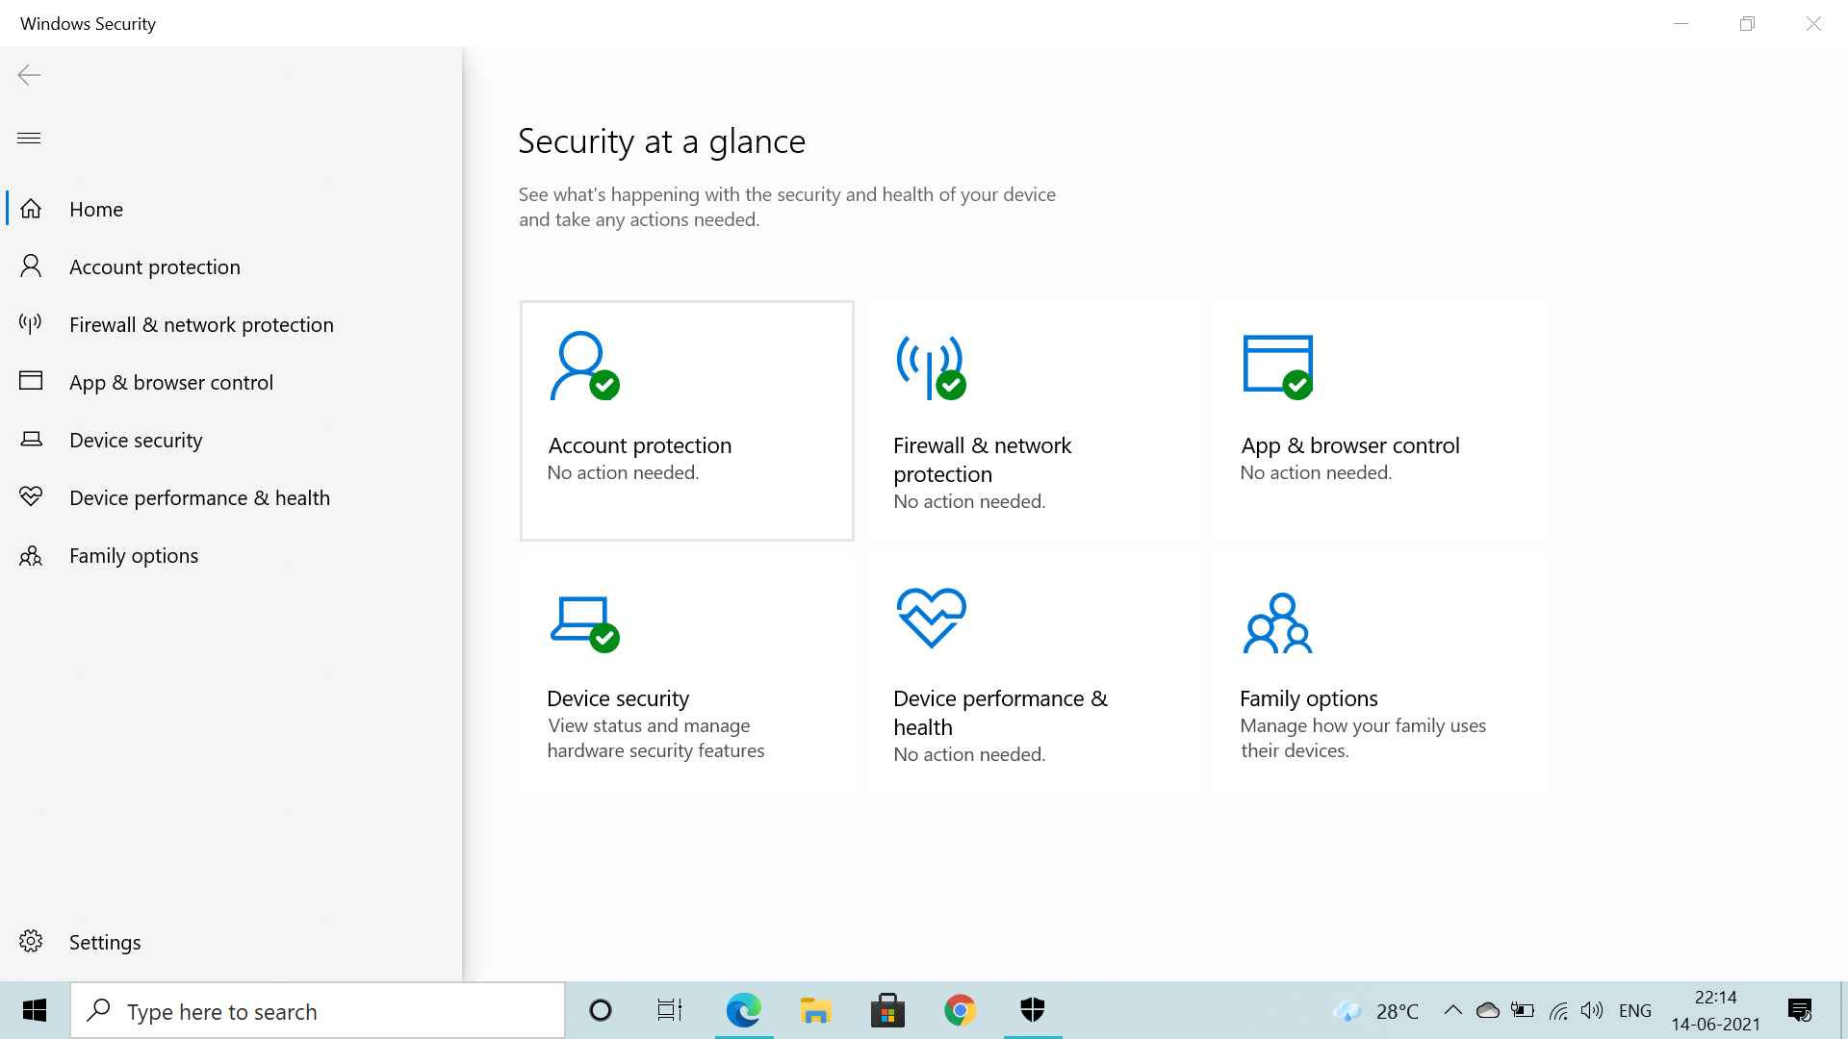Open Microsoft Store from taskbar
The height and width of the screenshot is (1039, 1848).
tap(887, 1010)
